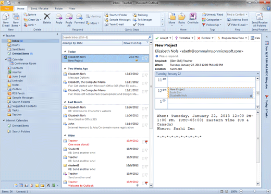
Task: Clear red flag on One more donut!
Action: coord(146,142)
